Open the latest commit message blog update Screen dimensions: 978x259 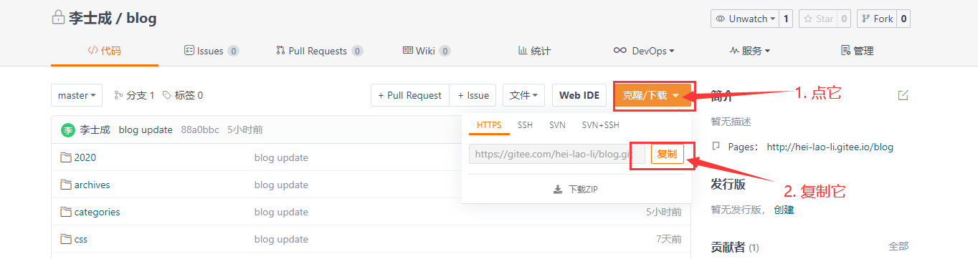coord(146,129)
